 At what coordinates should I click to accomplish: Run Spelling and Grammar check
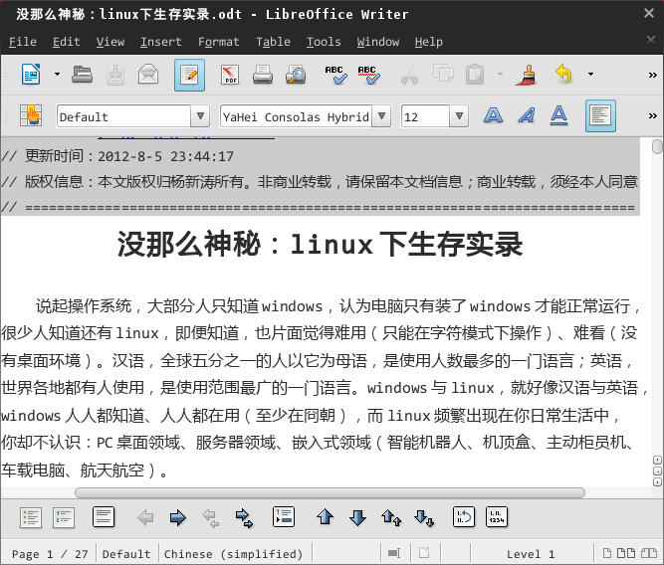coord(335,75)
